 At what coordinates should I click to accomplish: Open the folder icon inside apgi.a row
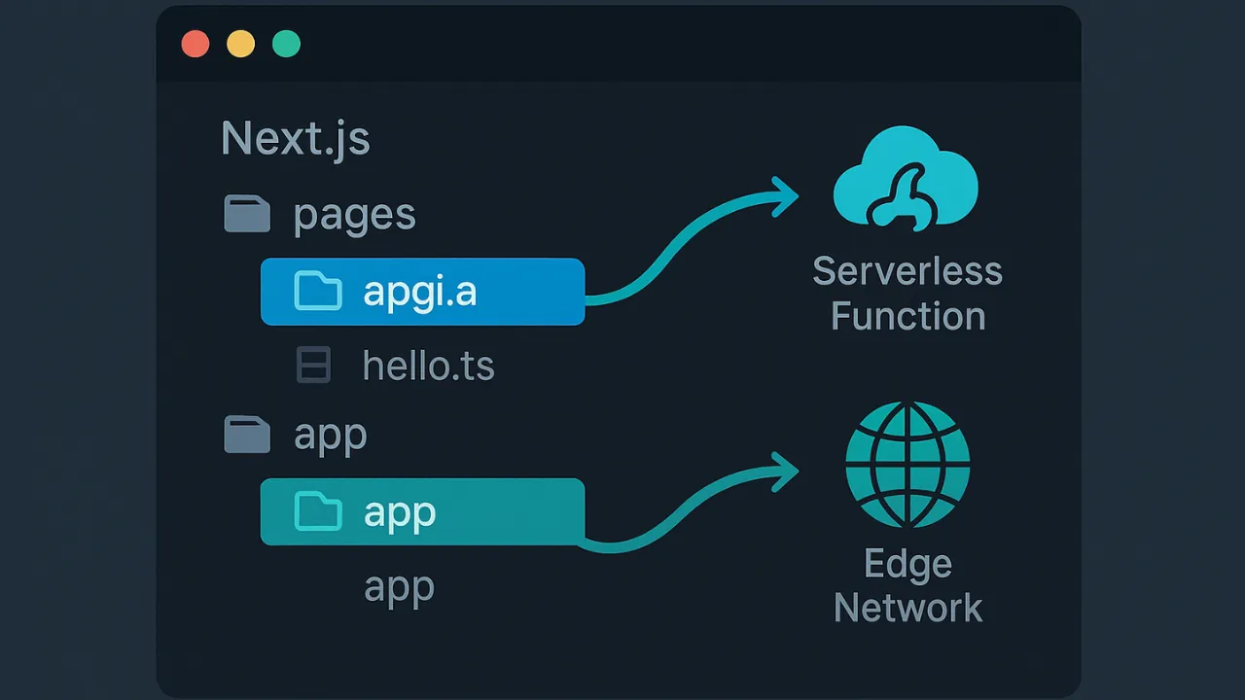(x=319, y=291)
